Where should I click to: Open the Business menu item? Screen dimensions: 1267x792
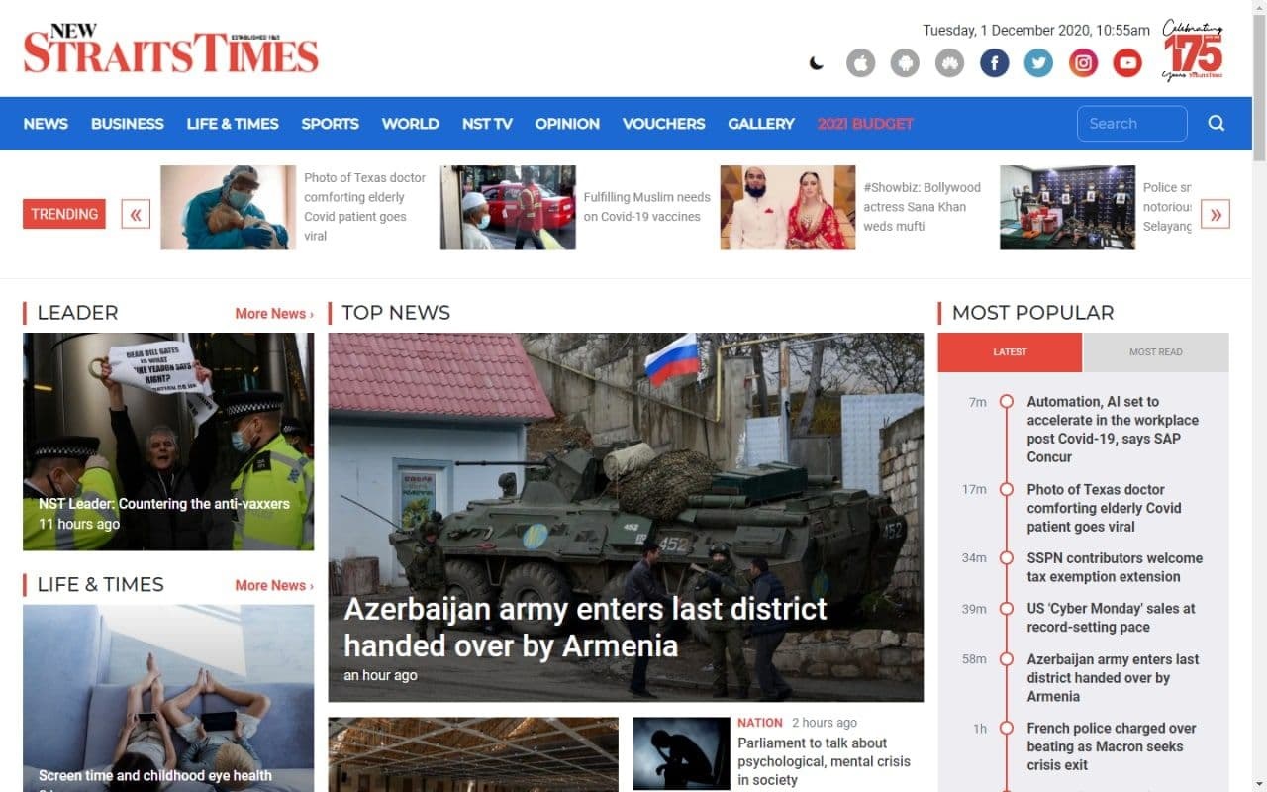(127, 124)
